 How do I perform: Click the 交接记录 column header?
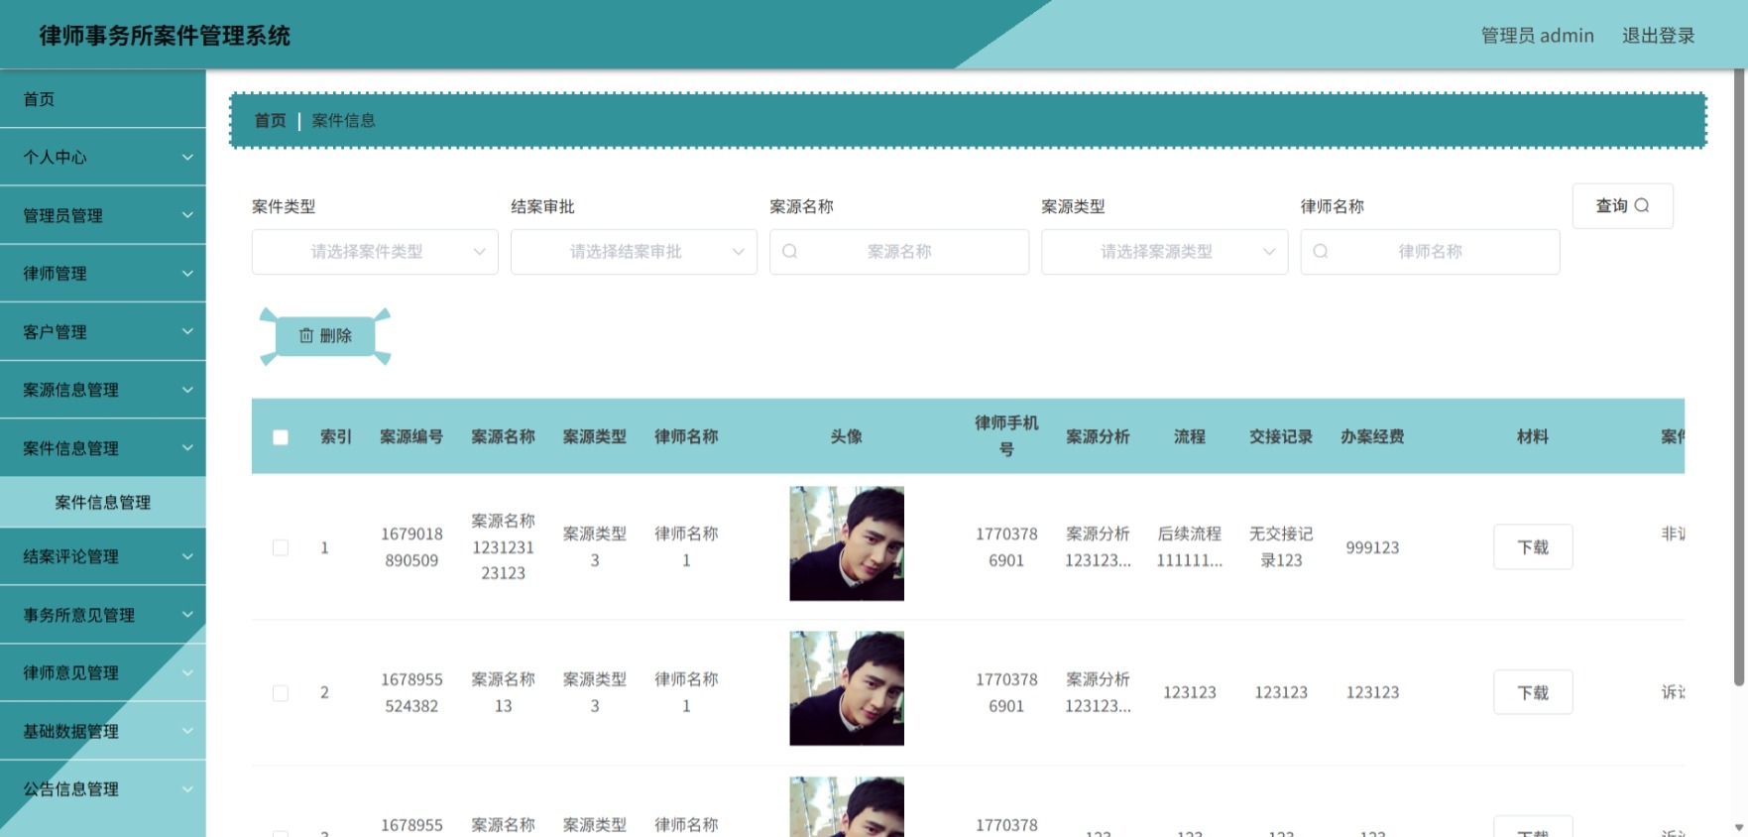(1281, 437)
